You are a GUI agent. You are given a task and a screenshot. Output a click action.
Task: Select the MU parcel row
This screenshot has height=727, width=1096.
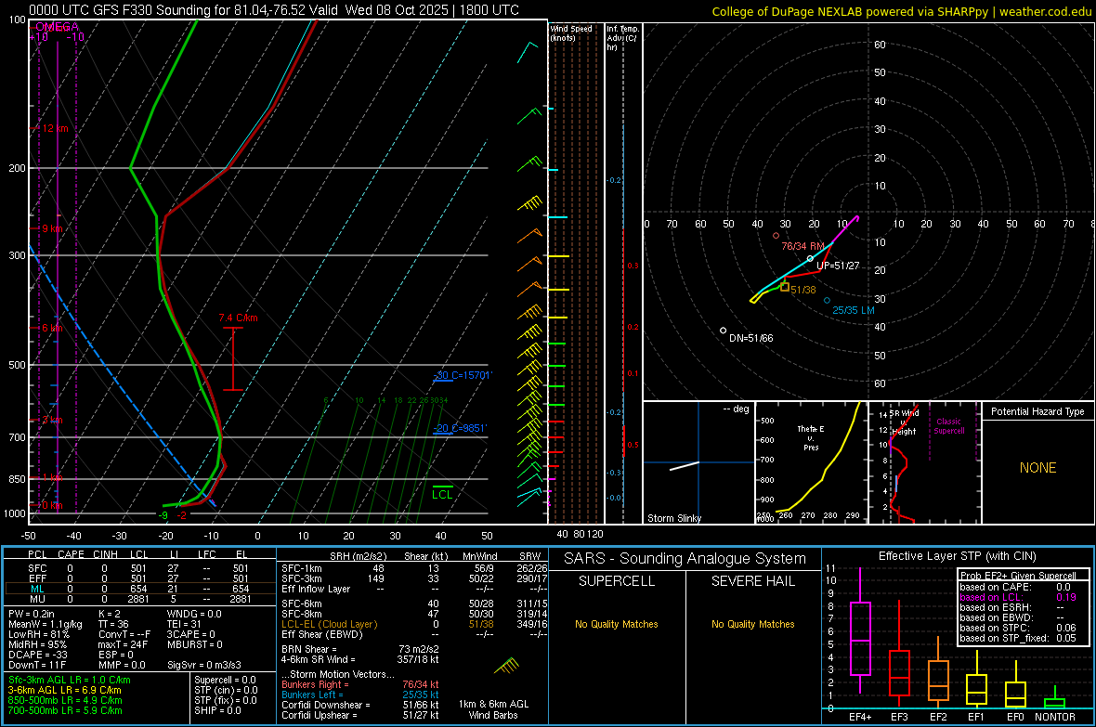coord(137,599)
